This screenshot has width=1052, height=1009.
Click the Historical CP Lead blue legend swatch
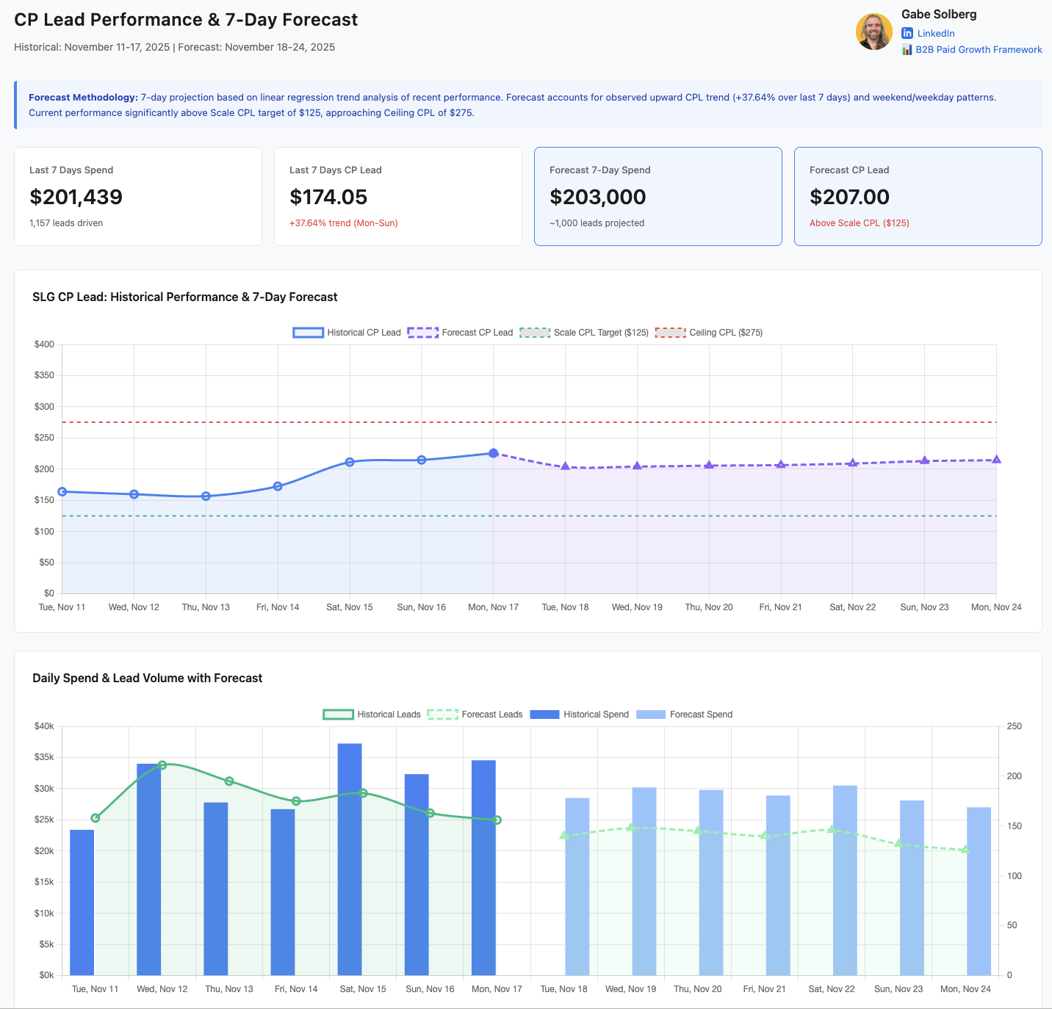(308, 333)
